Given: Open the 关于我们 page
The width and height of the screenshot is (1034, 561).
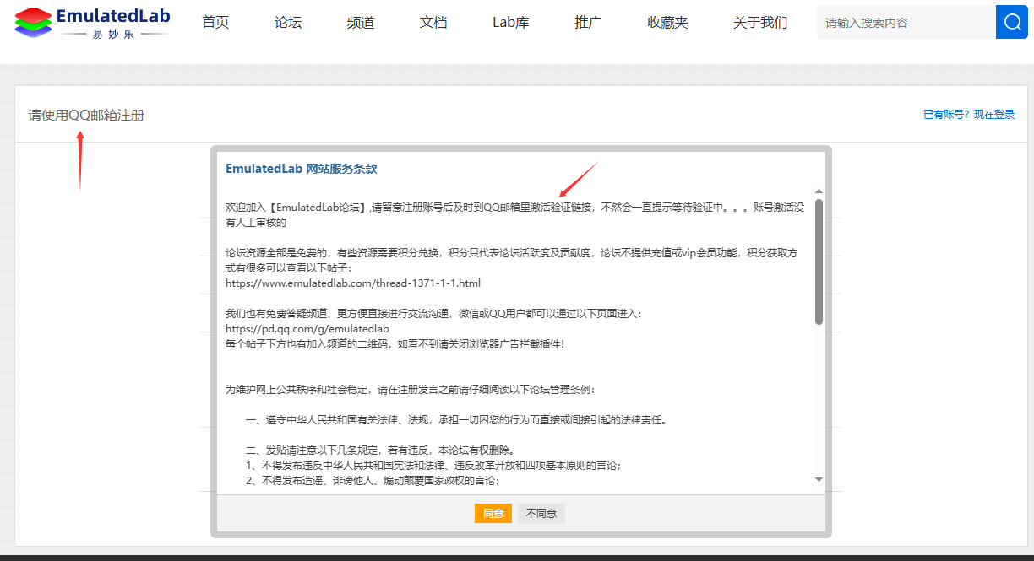Looking at the screenshot, I should click(x=760, y=23).
